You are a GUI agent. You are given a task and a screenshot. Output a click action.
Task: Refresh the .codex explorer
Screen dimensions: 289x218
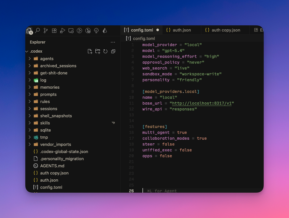point(105,51)
